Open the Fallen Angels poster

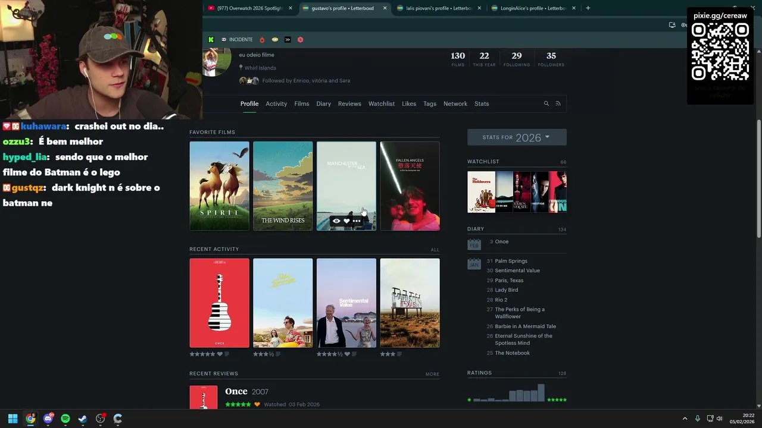coord(410,186)
